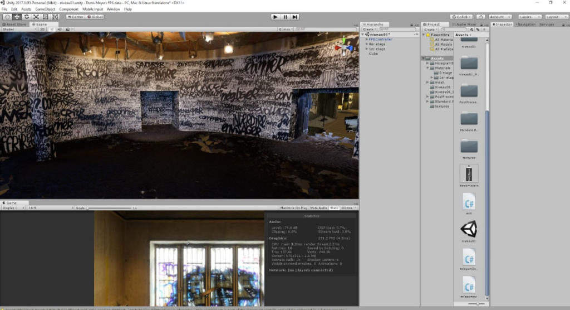The height and width of the screenshot is (310, 570).
Task: Open the GameObject menu
Action: pos(45,9)
